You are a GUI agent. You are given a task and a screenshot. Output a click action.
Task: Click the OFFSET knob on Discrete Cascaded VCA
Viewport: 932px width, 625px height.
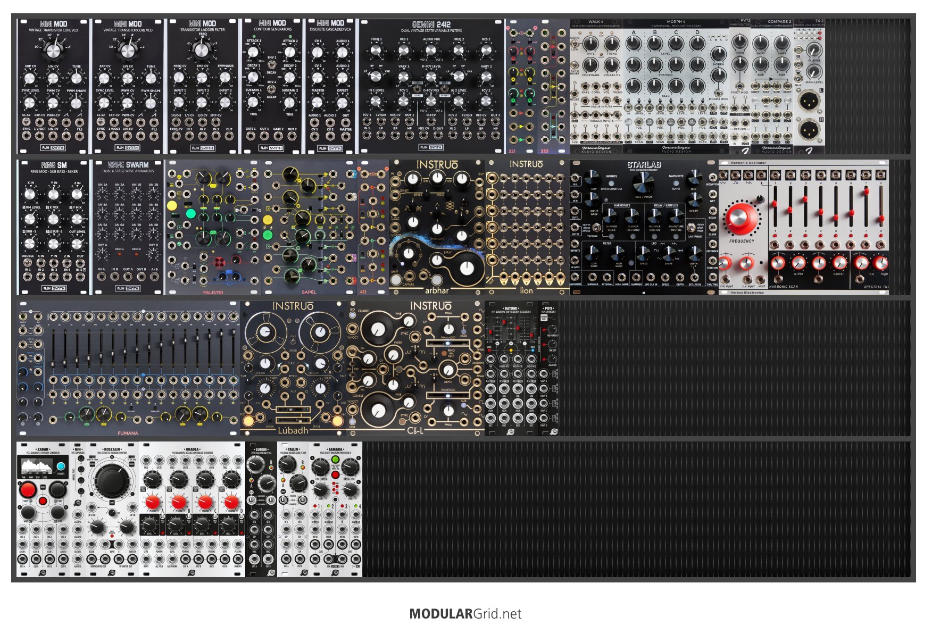coord(343,102)
